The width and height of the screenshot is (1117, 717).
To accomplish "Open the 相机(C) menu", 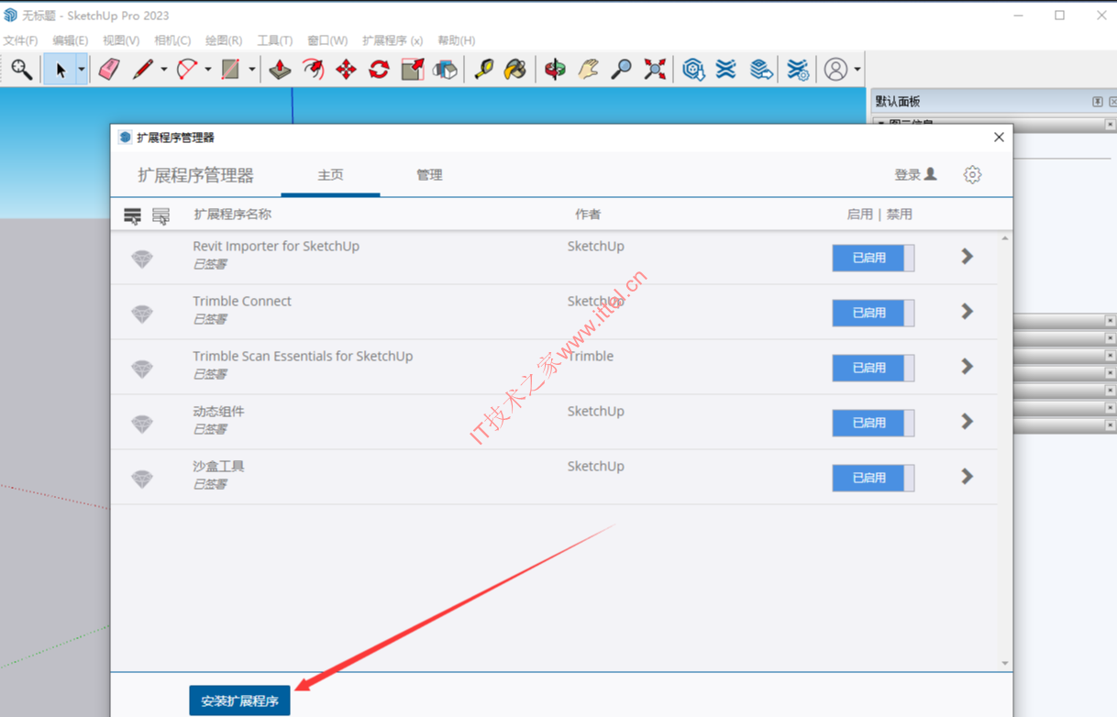I will tap(172, 40).
